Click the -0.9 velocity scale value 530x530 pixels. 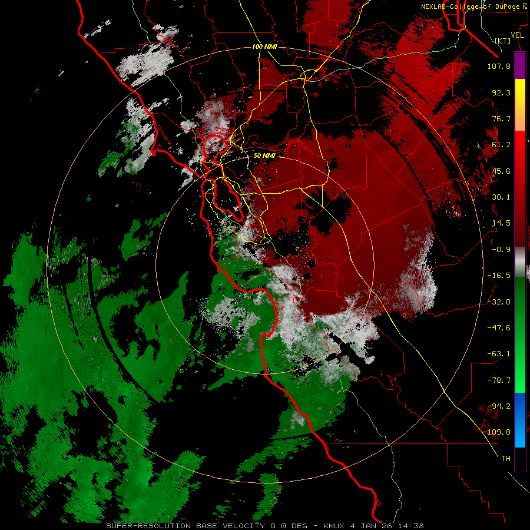point(501,250)
